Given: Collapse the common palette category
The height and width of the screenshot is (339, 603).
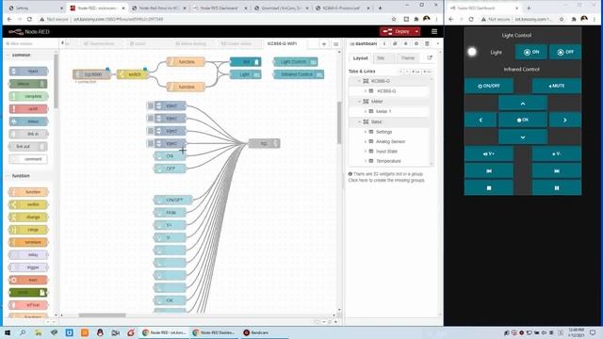Looking at the screenshot, I should pyautogui.click(x=21, y=55).
